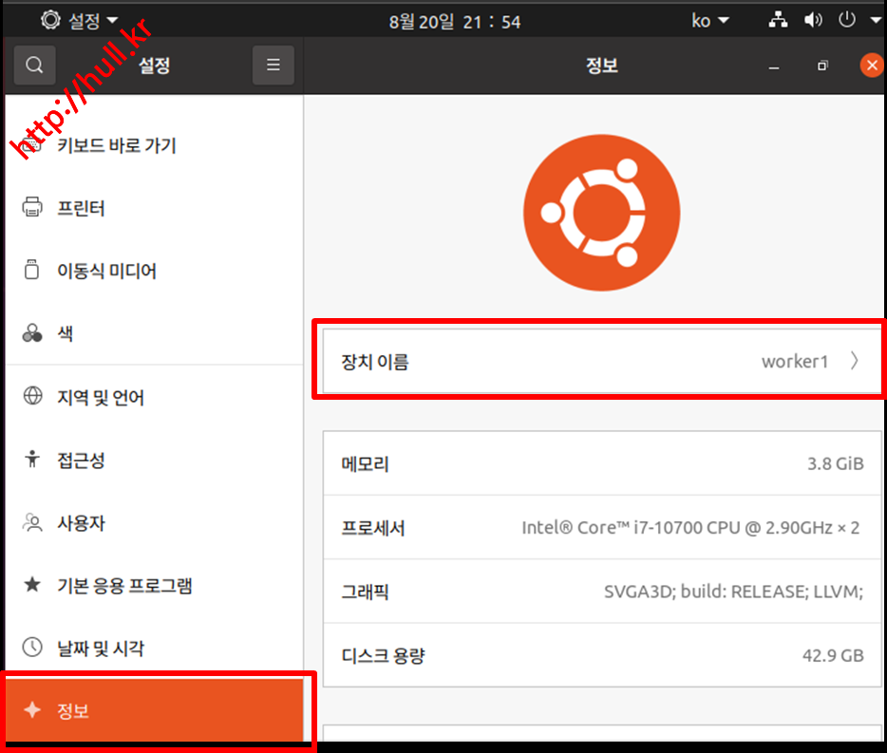Image resolution: width=887 pixels, height=753 pixels.
Task: Open the 장치 이름 row
Action: click(602, 361)
